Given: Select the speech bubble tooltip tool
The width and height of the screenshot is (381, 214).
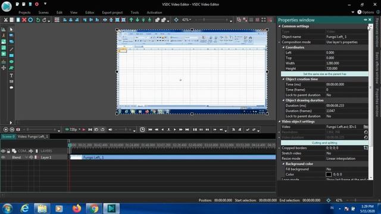Looking at the screenshot, I should coord(11,87).
